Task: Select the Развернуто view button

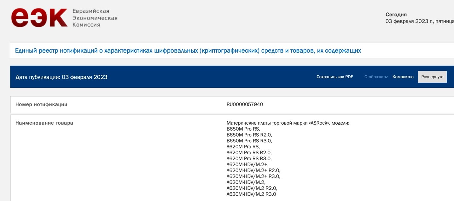Action: click(x=432, y=77)
